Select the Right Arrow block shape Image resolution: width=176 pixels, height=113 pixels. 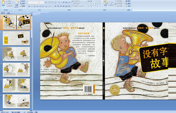coord(98,4)
